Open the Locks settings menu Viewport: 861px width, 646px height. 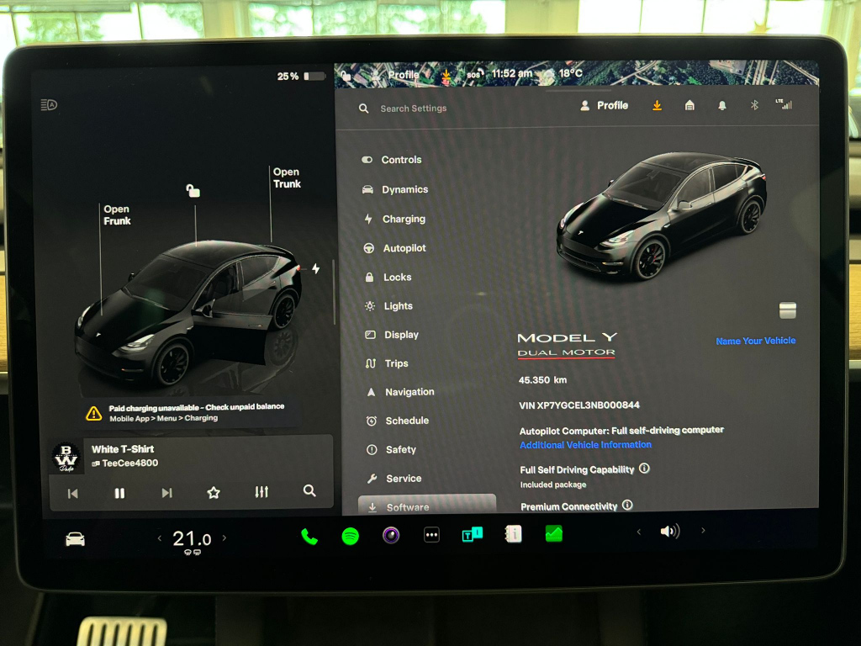[388, 278]
